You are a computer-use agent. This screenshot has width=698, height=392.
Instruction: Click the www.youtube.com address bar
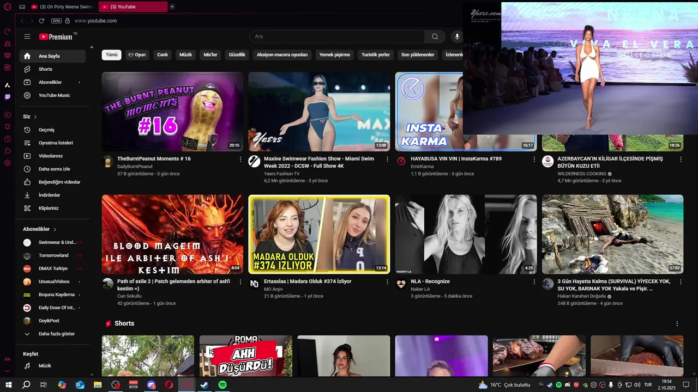95,21
